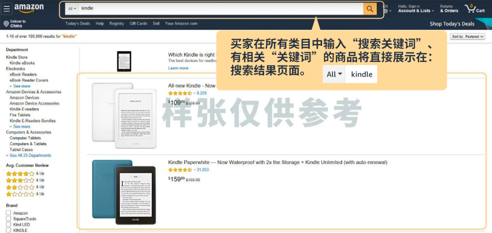Click the orange search magnifier button

370,9
